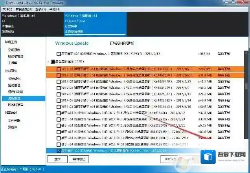
Task: Check the KB4041681 monthly rollup update checkbox
Action: tap(59, 69)
